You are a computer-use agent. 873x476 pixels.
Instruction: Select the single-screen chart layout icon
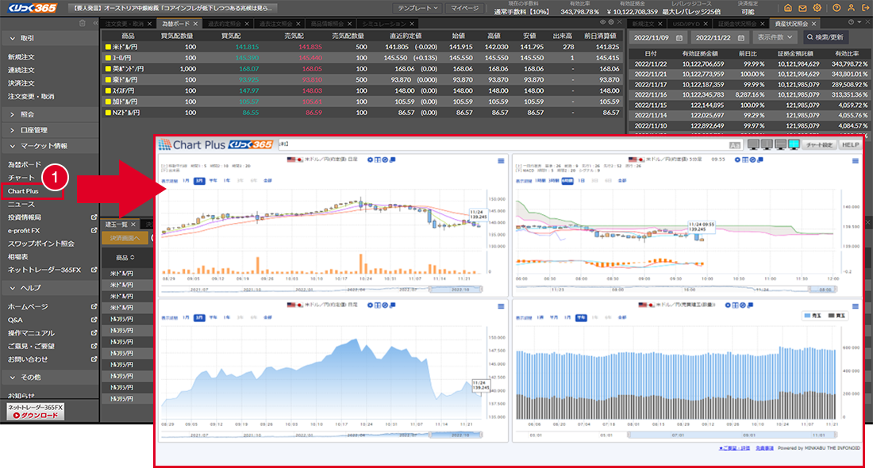click(x=753, y=144)
